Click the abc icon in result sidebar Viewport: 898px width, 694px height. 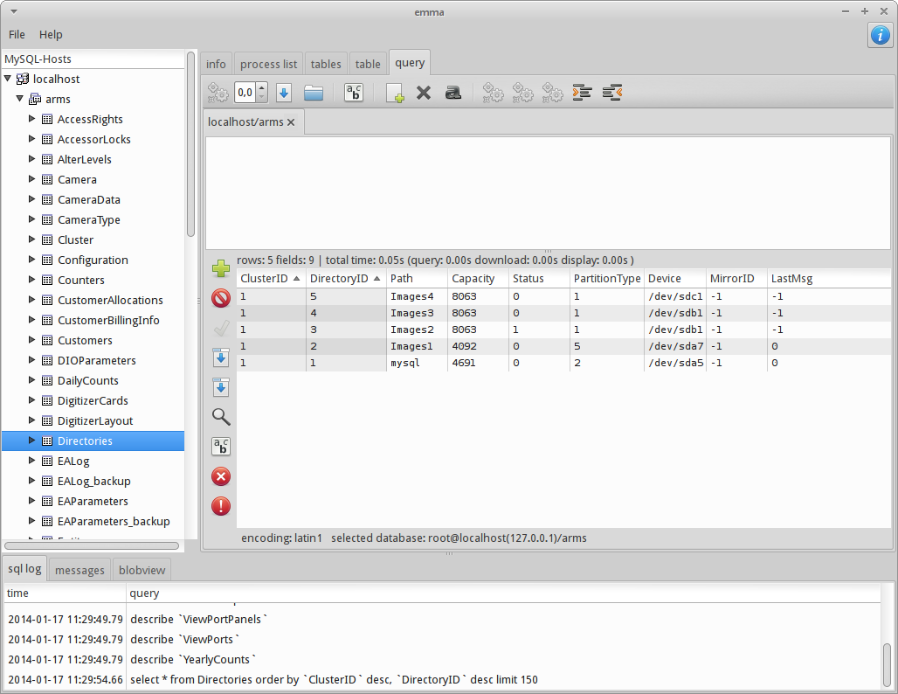pyautogui.click(x=220, y=447)
